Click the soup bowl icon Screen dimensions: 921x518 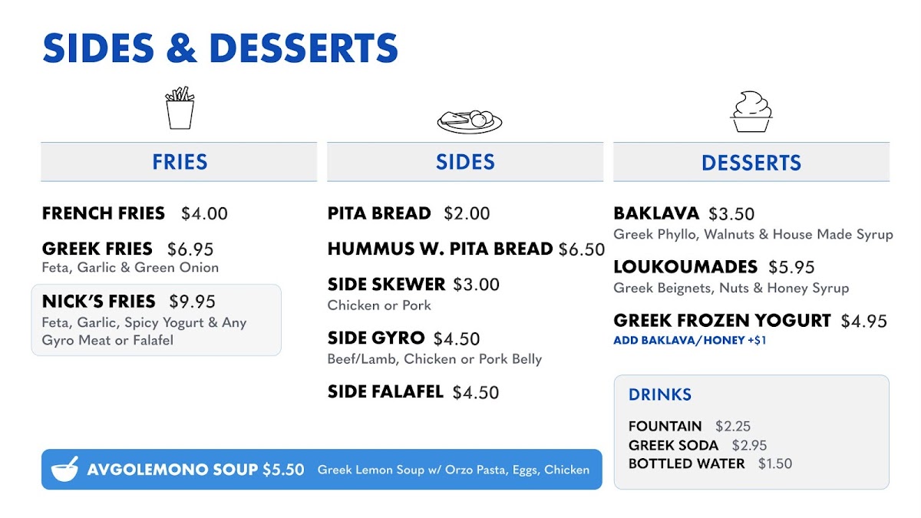(x=65, y=469)
